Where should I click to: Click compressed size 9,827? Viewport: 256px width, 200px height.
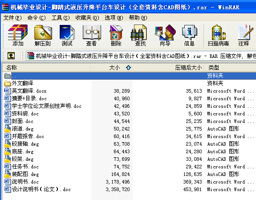195,98
